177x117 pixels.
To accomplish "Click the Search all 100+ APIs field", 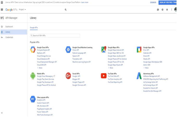I will tap(55, 36).
